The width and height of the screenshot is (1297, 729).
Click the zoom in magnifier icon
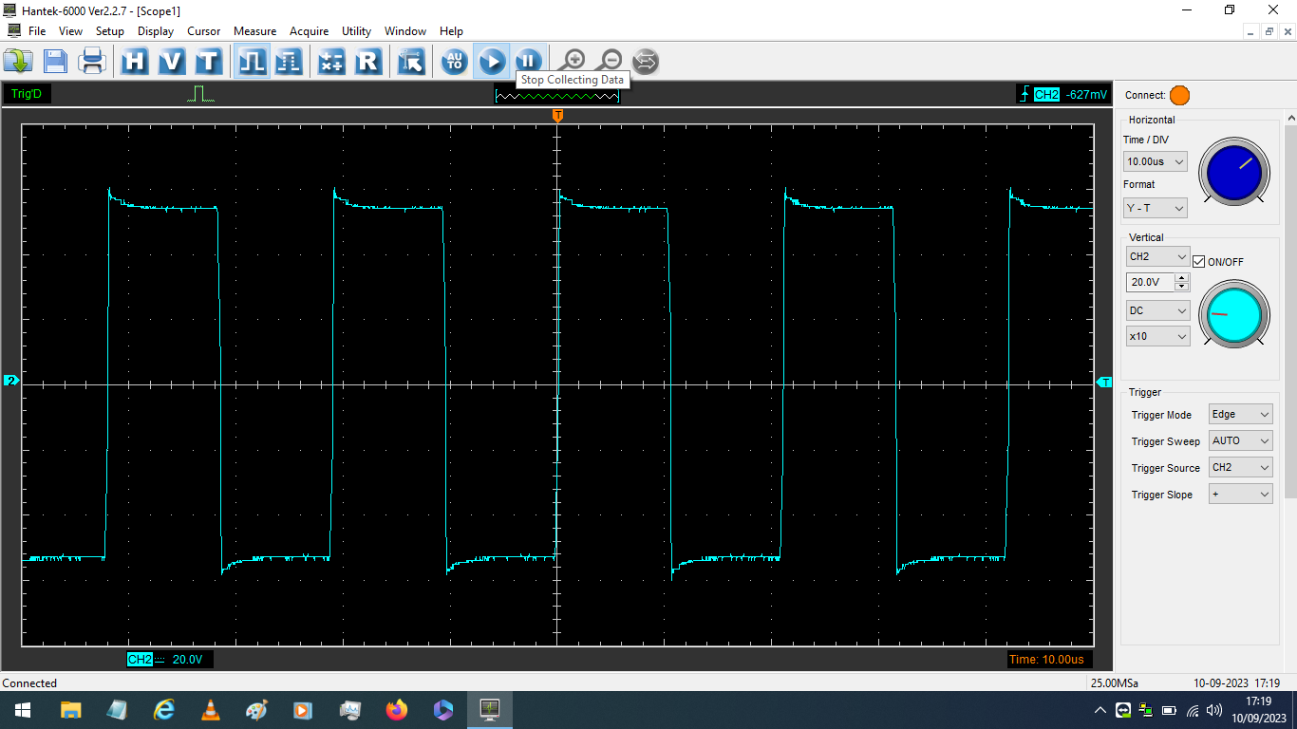pos(573,62)
